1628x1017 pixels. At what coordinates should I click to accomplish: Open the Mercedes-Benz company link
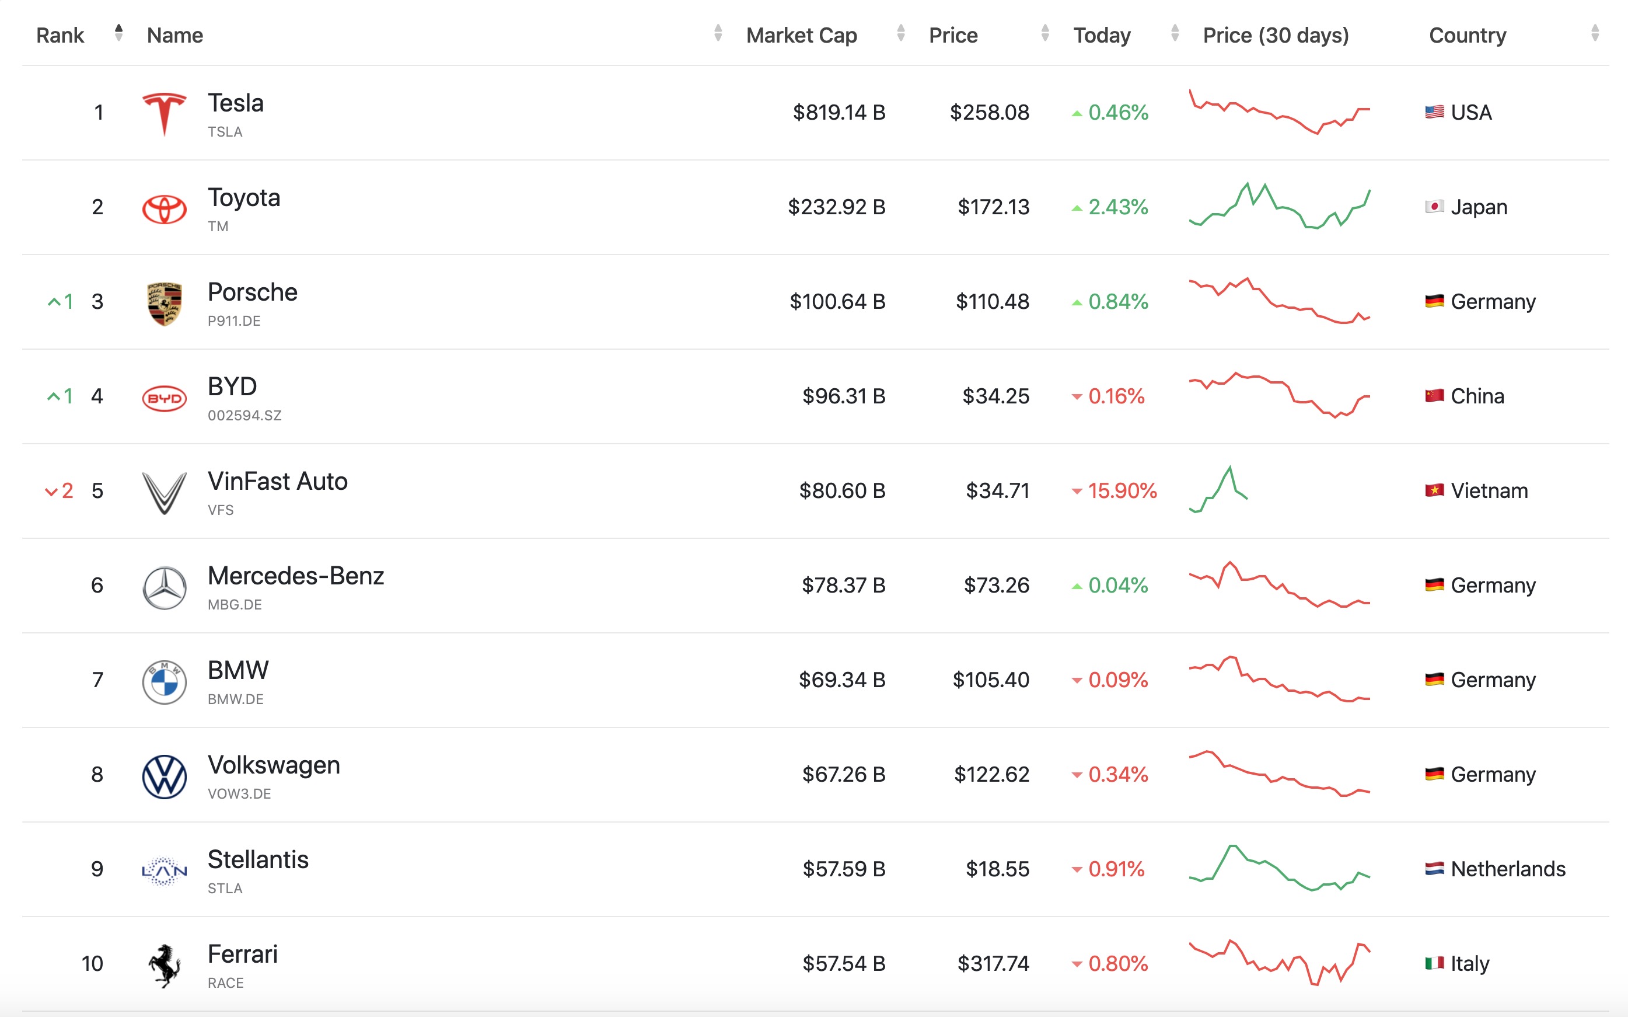click(x=295, y=576)
